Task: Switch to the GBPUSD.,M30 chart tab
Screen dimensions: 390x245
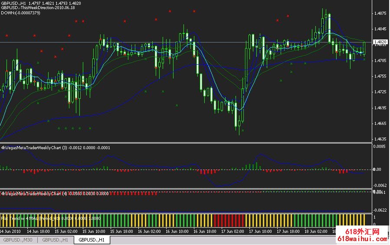Action: [x=18, y=240]
